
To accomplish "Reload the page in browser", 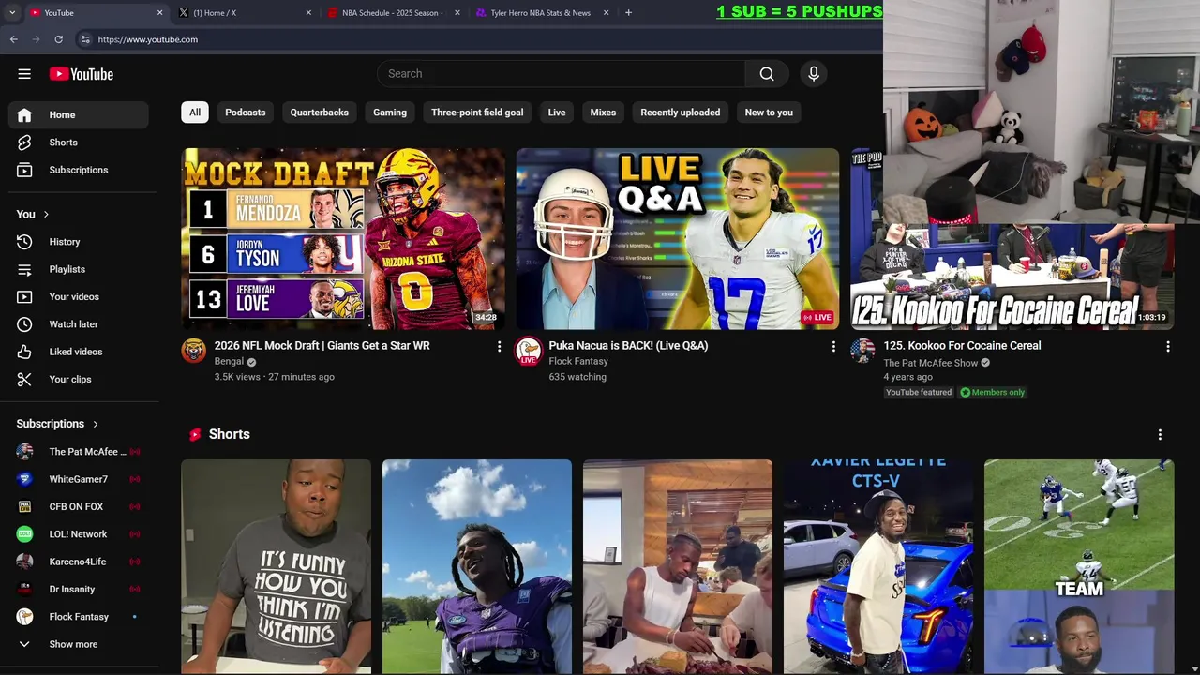I will [58, 39].
